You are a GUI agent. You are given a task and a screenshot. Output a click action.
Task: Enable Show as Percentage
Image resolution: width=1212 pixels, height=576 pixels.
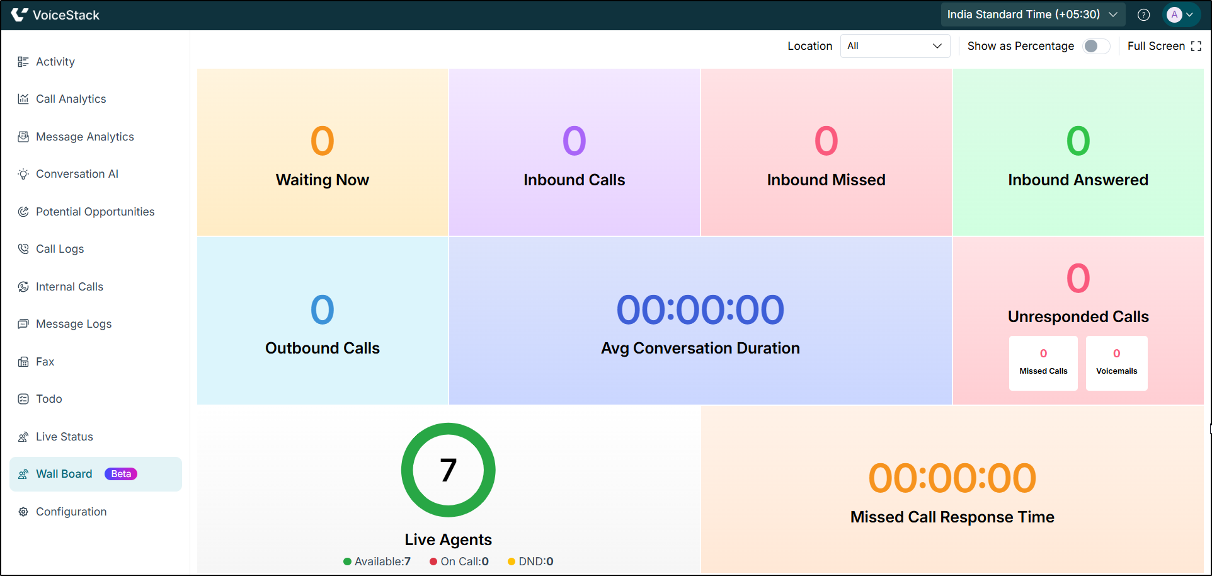click(x=1095, y=46)
